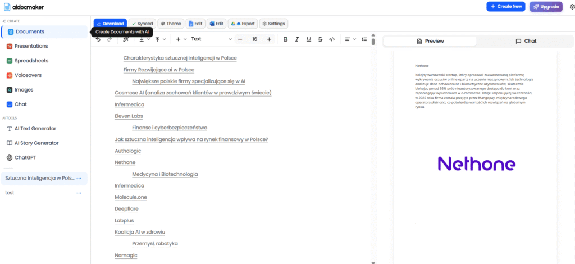The width and height of the screenshot is (575, 264).
Task: Redo the last undone edit
Action: [x=109, y=39]
